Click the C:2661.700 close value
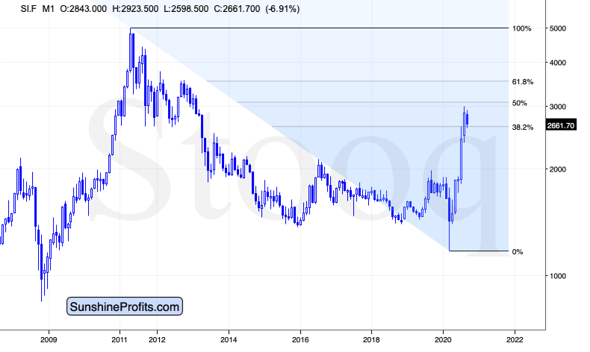The image size is (590, 352). (237, 9)
